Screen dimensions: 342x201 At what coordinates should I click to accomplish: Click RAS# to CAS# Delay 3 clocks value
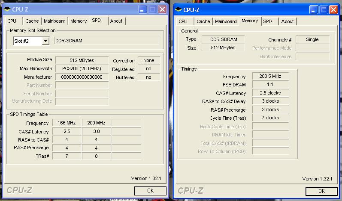click(270, 101)
